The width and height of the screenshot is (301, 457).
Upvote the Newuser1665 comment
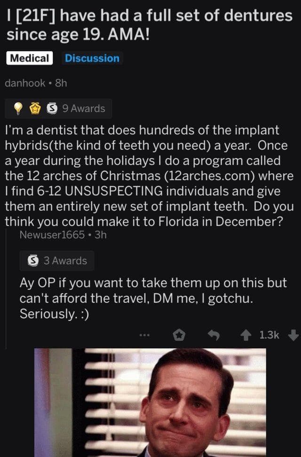pyautogui.click(x=246, y=335)
